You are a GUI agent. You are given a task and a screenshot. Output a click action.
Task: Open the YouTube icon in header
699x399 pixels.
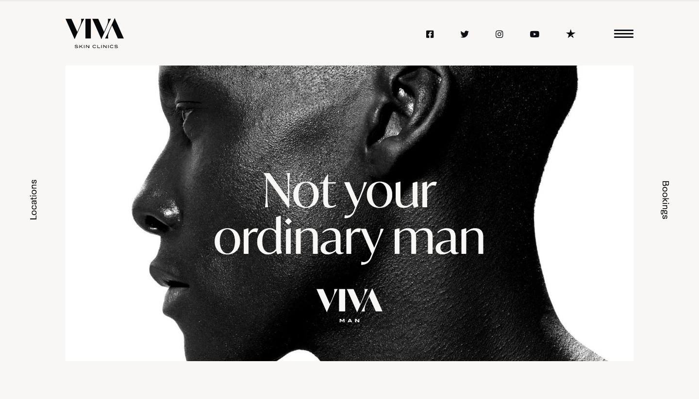coord(534,34)
